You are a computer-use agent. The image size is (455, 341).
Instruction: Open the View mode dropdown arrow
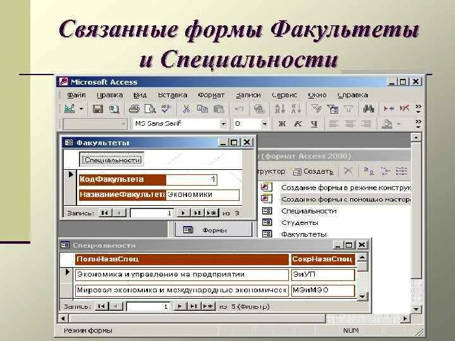pos(82,109)
